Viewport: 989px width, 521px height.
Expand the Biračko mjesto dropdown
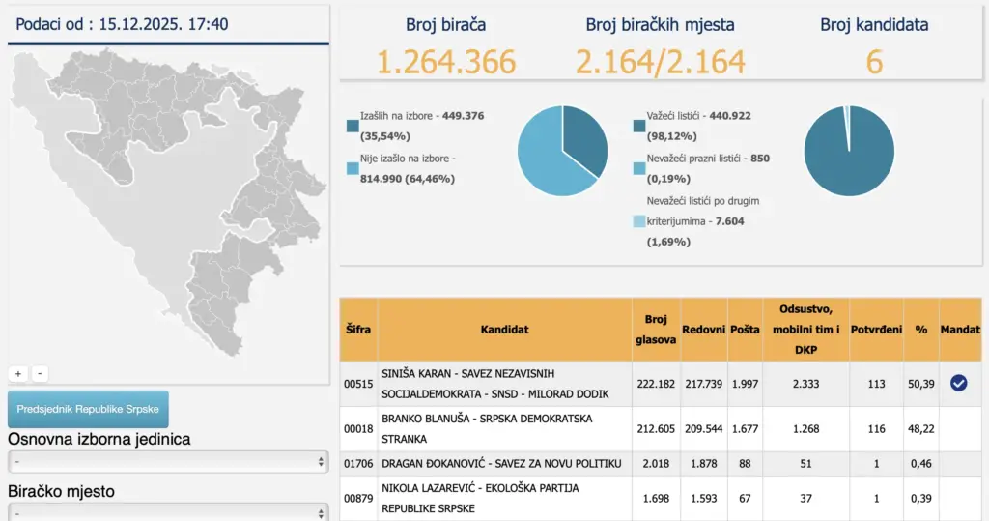coord(168,512)
